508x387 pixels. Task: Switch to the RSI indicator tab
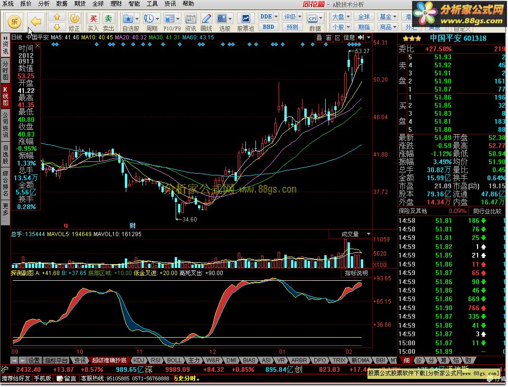pos(156,360)
